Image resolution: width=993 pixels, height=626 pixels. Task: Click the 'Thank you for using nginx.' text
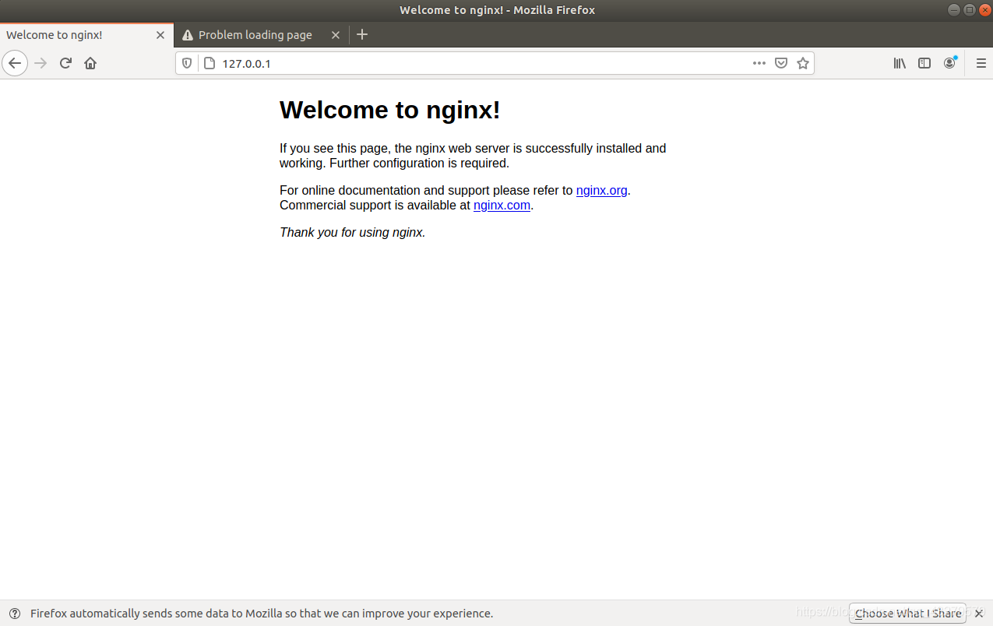pos(353,232)
